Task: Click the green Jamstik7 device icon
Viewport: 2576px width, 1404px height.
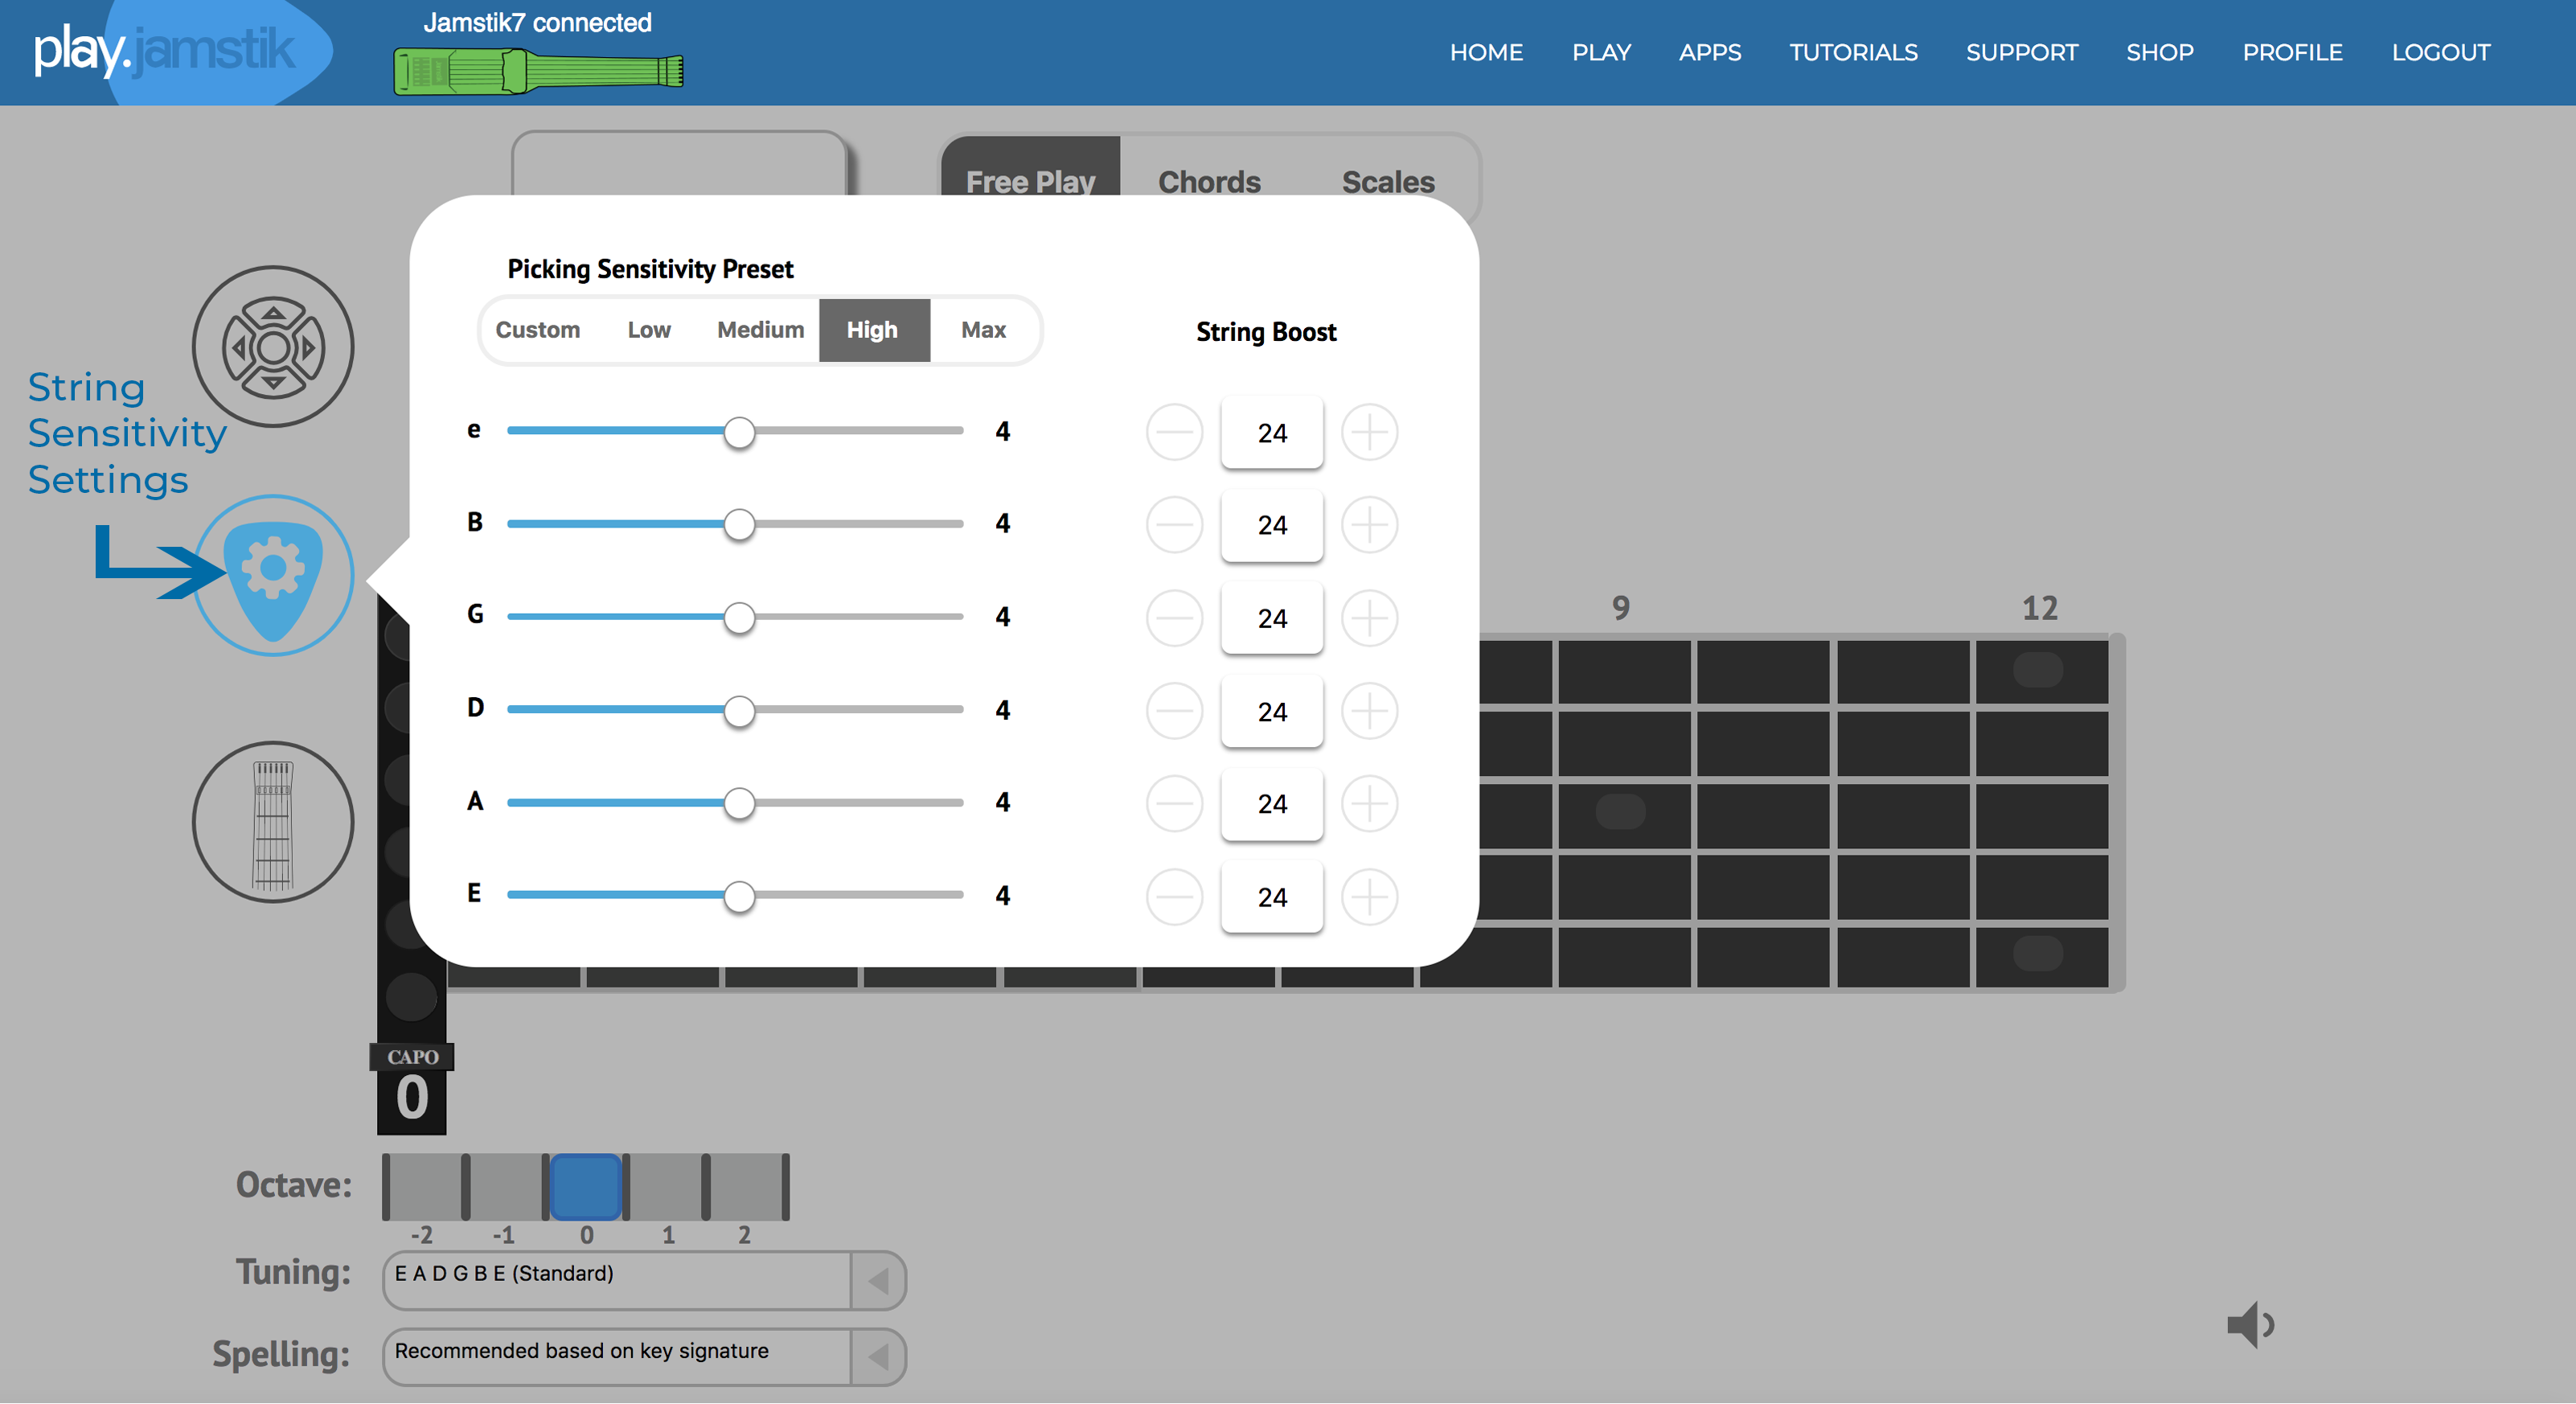Action: click(x=538, y=72)
